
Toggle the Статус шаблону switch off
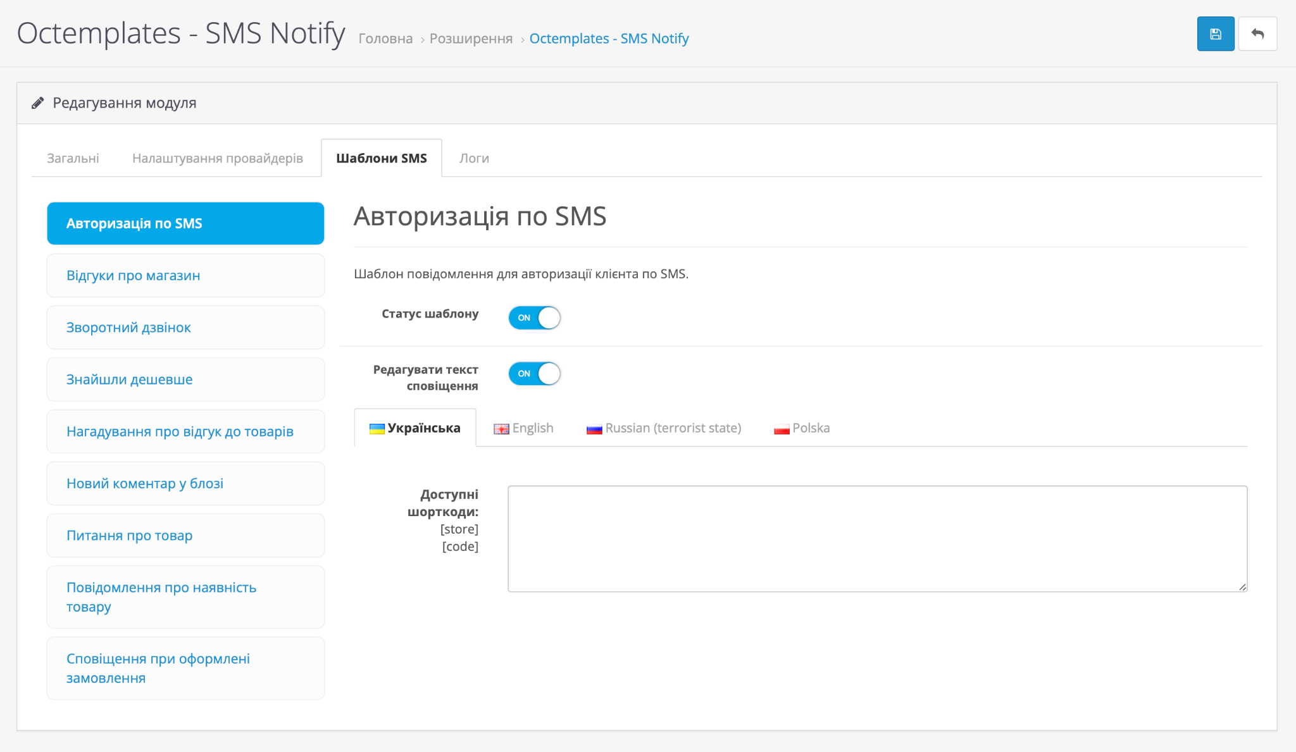point(535,317)
